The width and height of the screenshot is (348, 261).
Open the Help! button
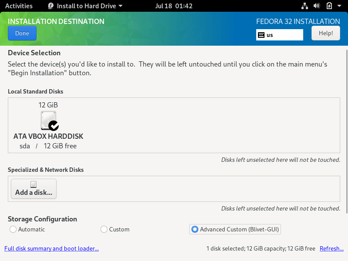tap(325, 33)
